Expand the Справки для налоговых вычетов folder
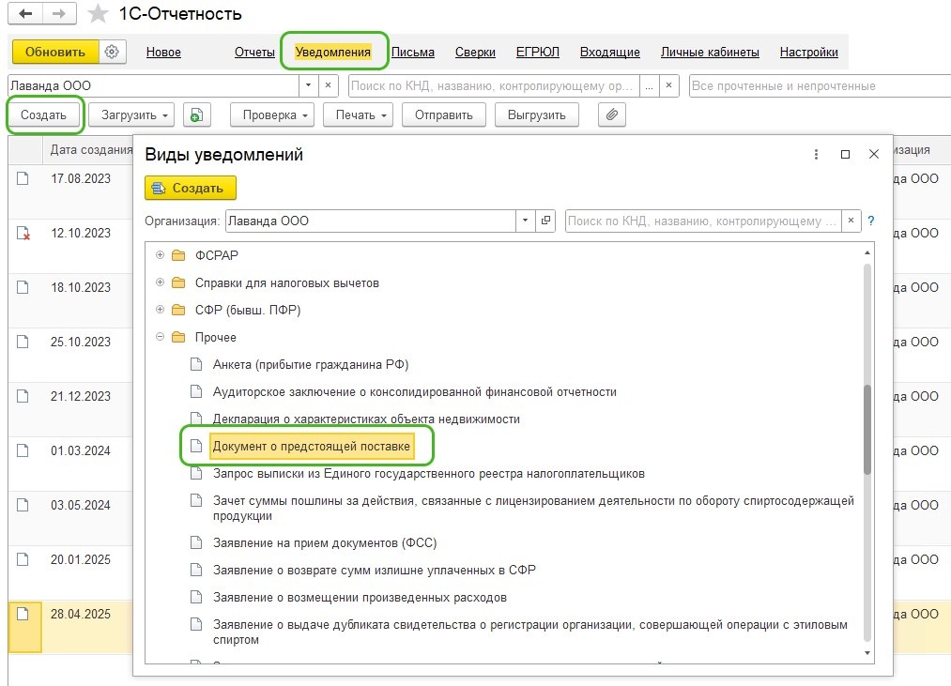This screenshot has height=686, width=951. (x=161, y=282)
